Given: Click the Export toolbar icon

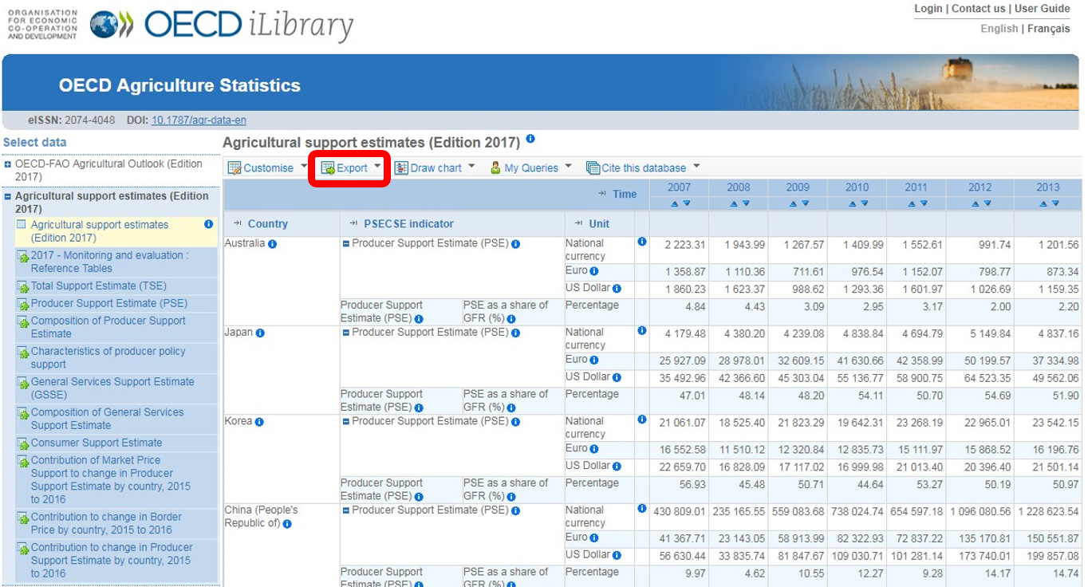Looking at the screenshot, I should [x=328, y=168].
